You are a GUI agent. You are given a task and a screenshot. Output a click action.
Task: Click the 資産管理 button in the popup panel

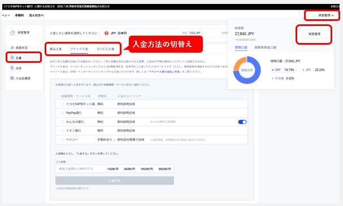point(314,34)
